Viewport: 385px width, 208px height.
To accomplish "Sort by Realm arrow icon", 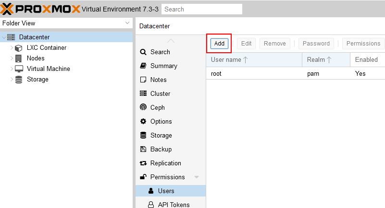I will [x=329, y=60].
